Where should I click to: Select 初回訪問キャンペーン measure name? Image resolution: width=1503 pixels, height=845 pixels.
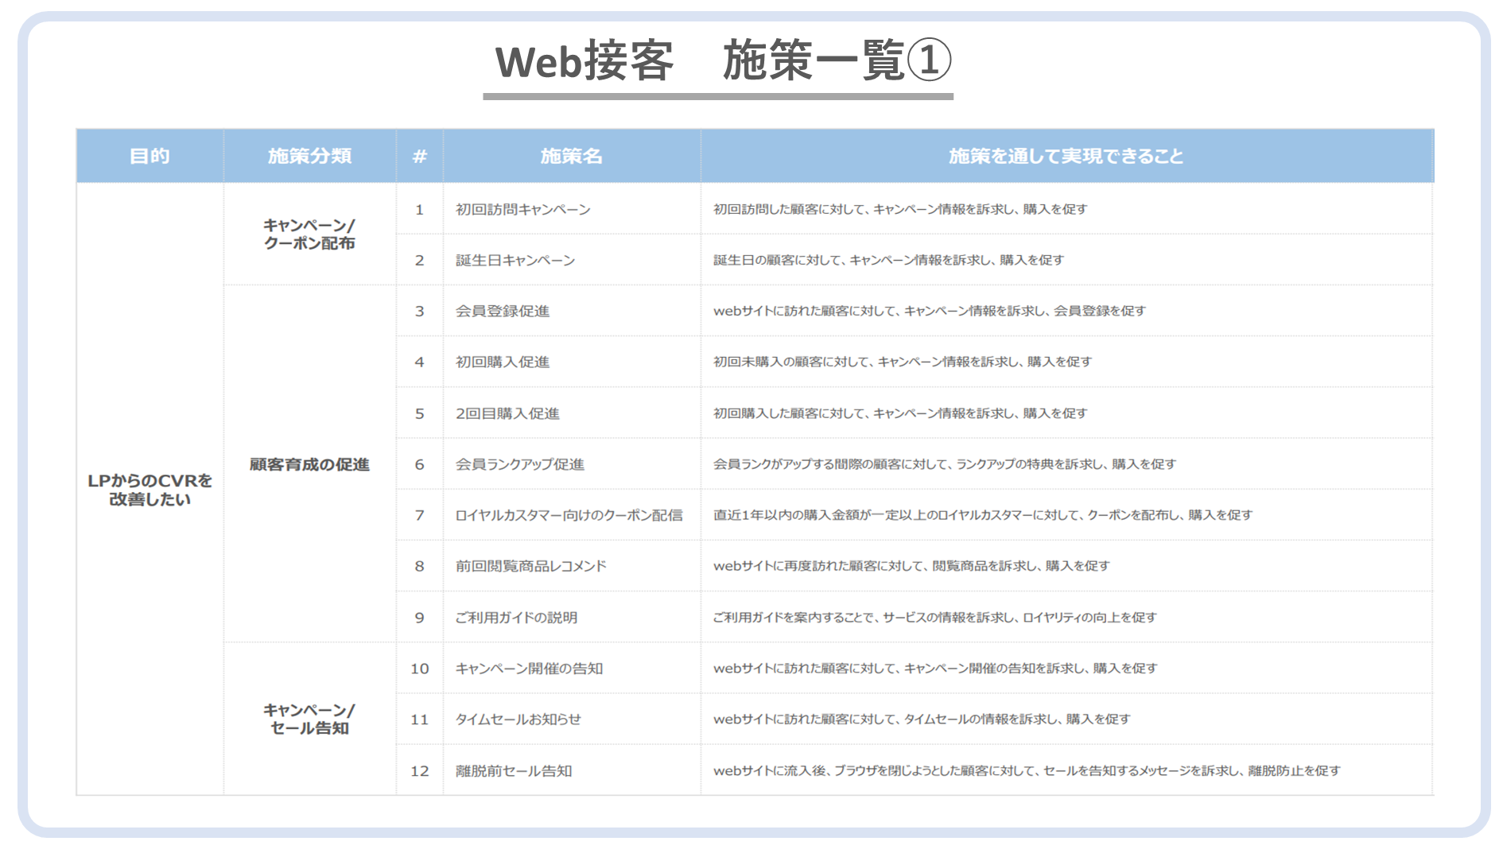coord(523,209)
